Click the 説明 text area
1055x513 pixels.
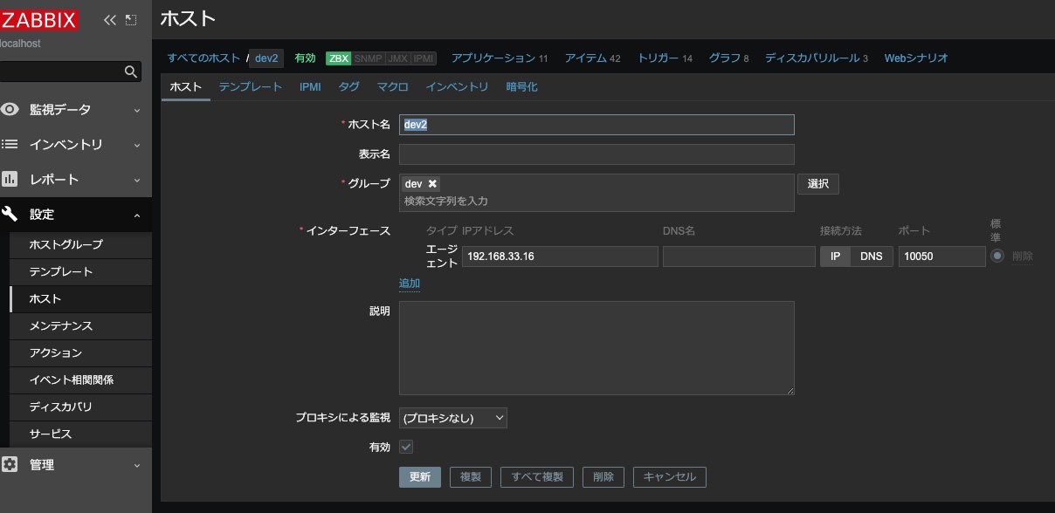(x=596, y=348)
